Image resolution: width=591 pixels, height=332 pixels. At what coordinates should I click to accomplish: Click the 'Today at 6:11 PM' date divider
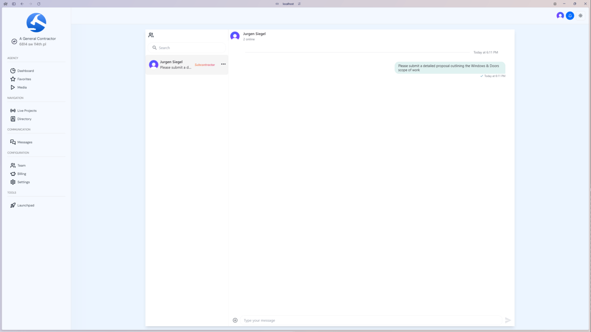click(x=486, y=53)
